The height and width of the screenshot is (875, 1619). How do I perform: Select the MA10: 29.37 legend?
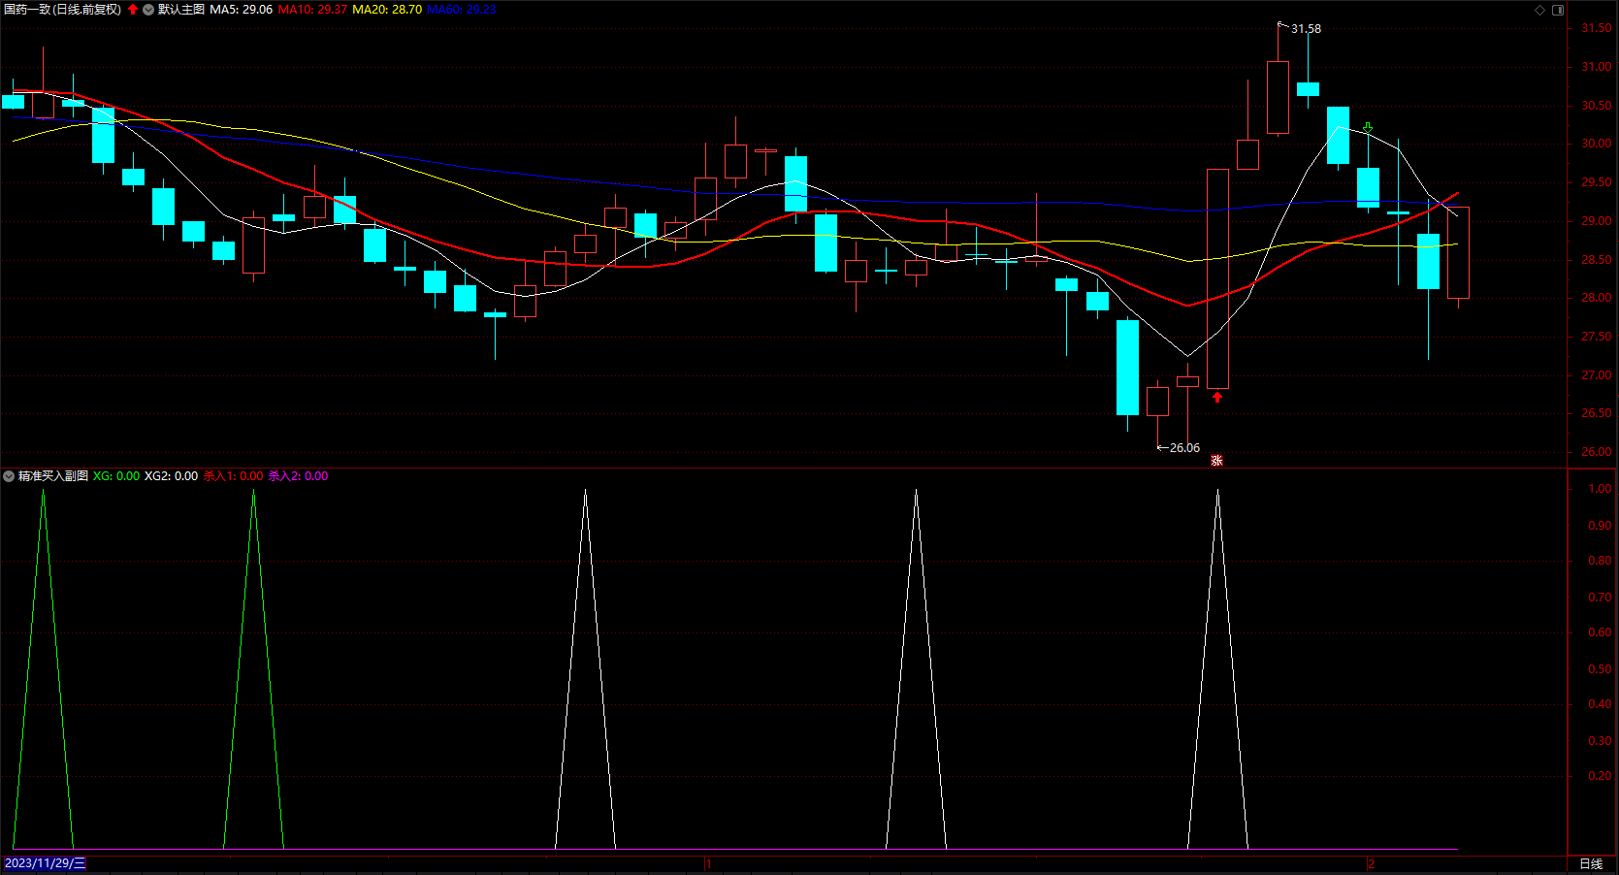coord(312,10)
